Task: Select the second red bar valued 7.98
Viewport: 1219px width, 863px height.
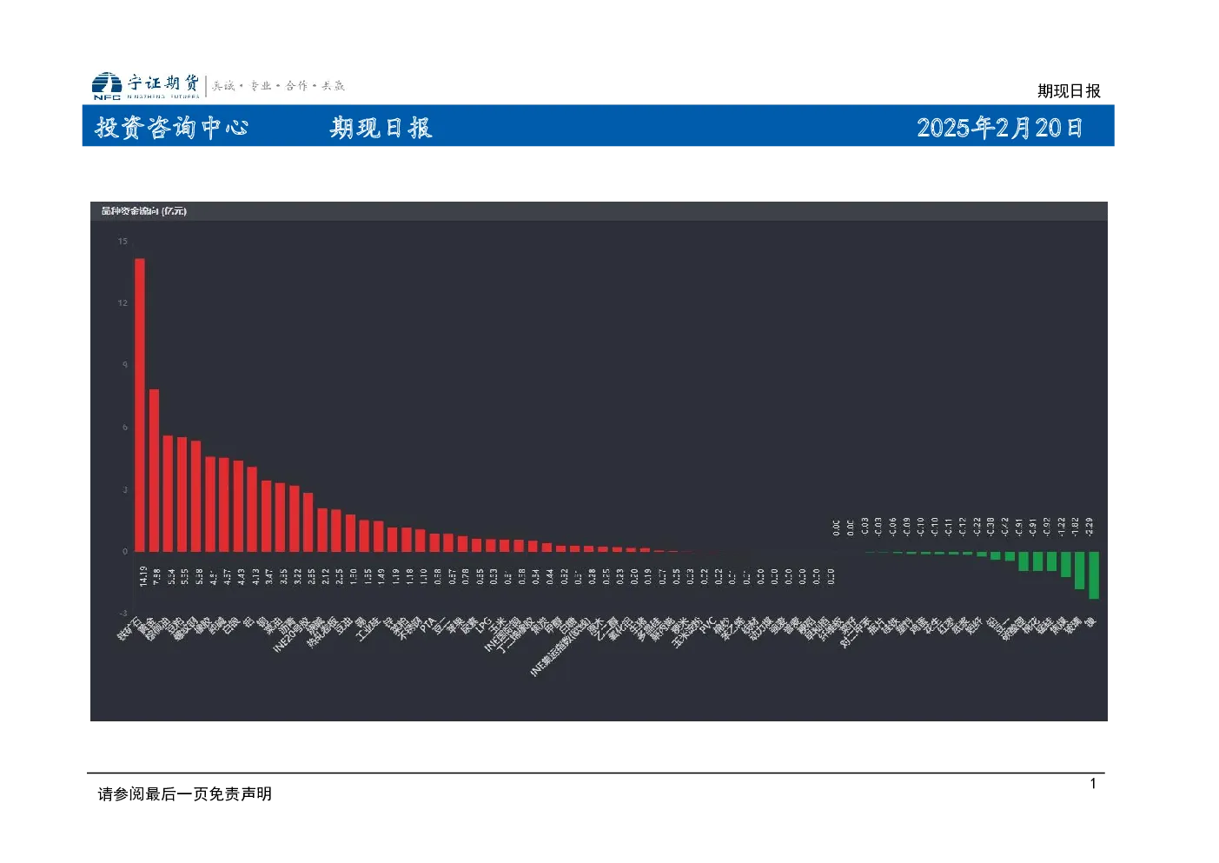Action: 154,470
